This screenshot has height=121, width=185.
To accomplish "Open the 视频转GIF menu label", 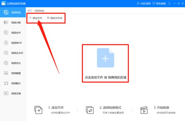I will click(17, 43).
